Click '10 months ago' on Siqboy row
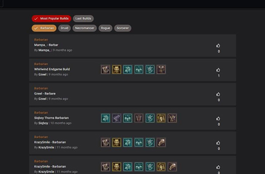This screenshot has width=265, height=174. (x=61, y=123)
